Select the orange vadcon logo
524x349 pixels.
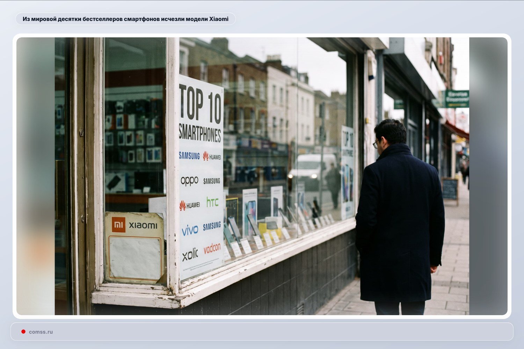pos(212,248)
